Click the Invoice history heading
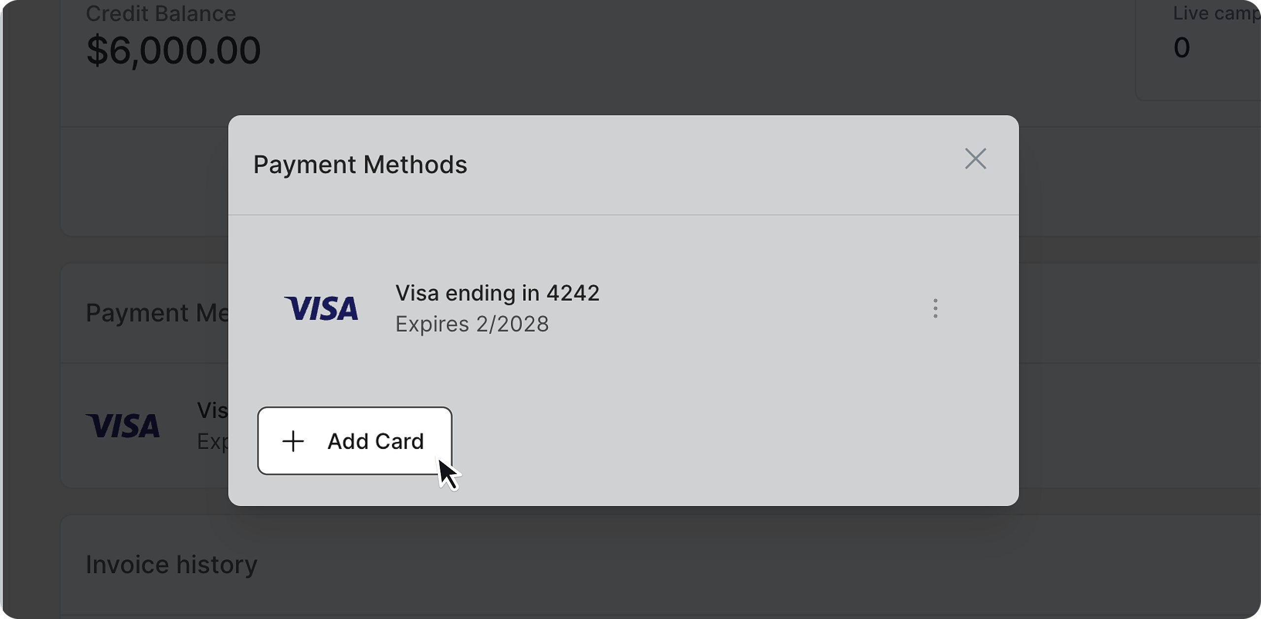Screen dimensions: 1261x619 pyautogui.click(x=171, y=565)
